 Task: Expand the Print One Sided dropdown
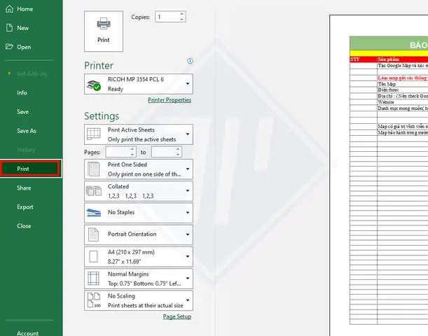click(x=139, y=169)
